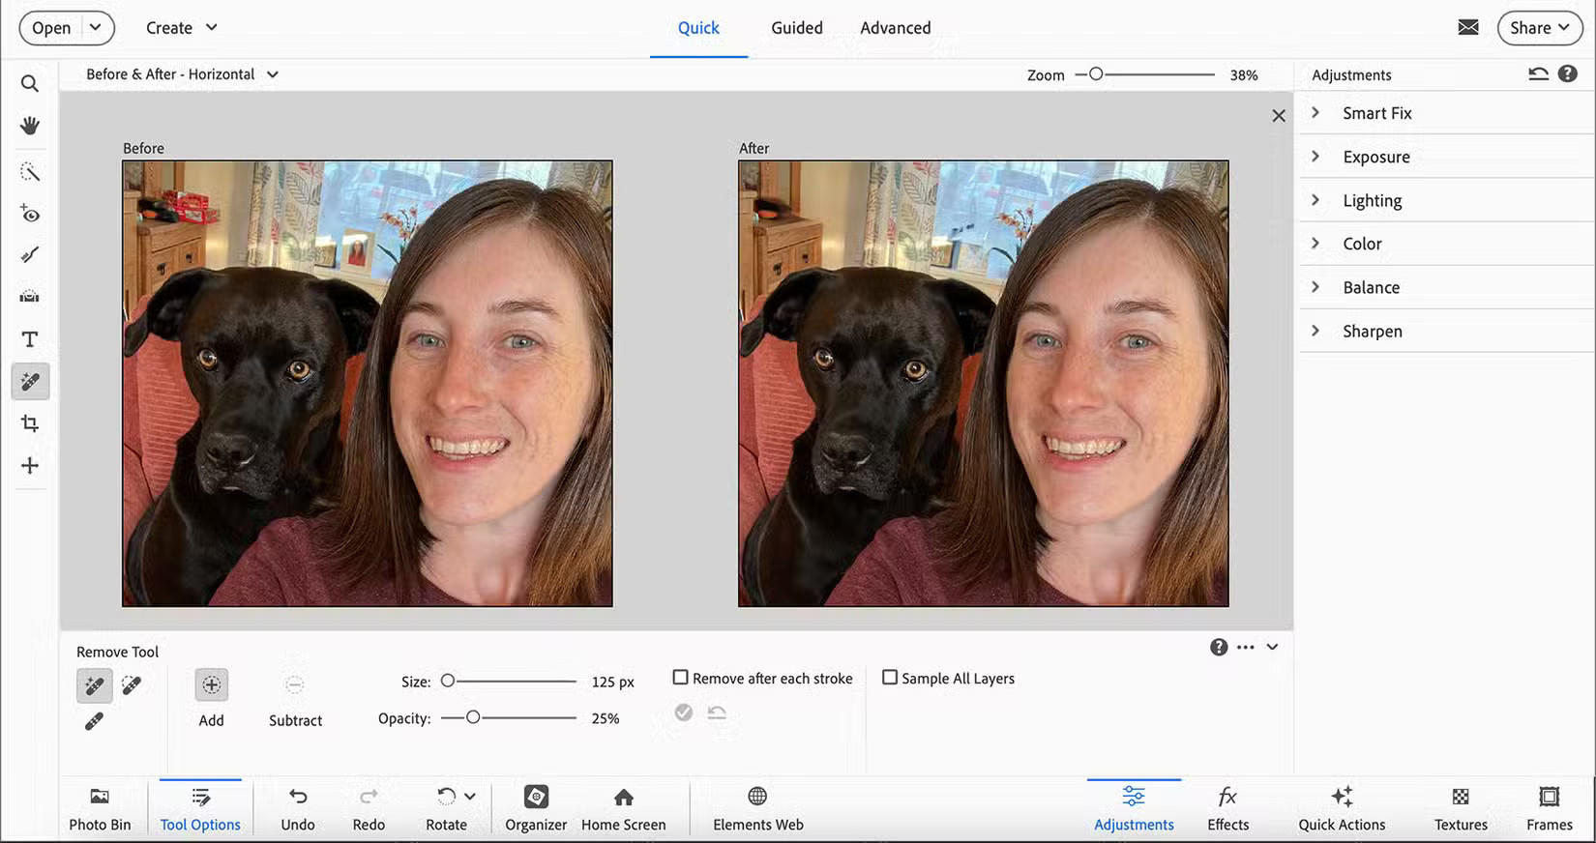Check the Sample All Layers box

890,678
